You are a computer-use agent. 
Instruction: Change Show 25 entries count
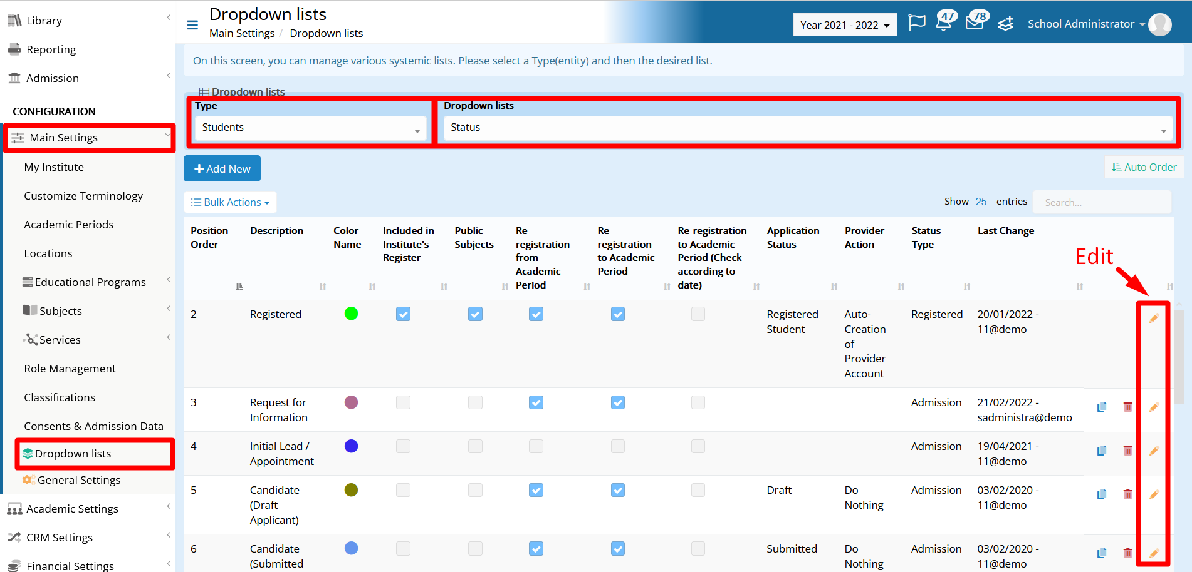tap(981, 202)
